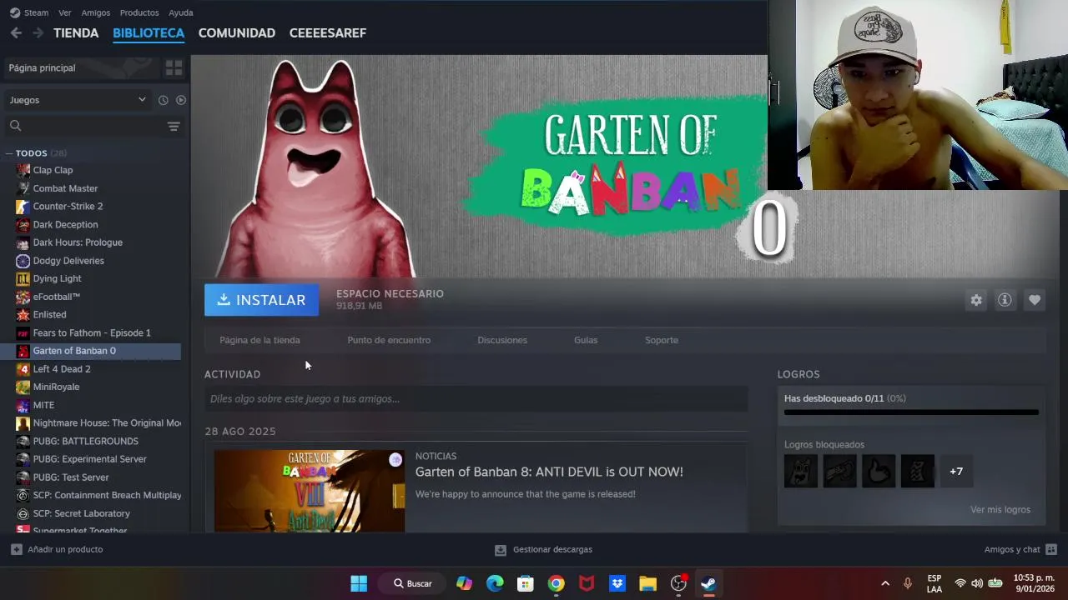Open the CEEEESAREF profile tab
The image size is (1068, 600).
pyautogui.click(x=328, y=32)
